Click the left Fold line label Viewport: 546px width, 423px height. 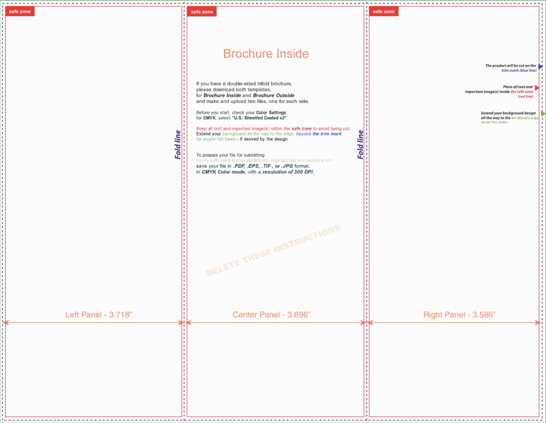pos(178,144)
